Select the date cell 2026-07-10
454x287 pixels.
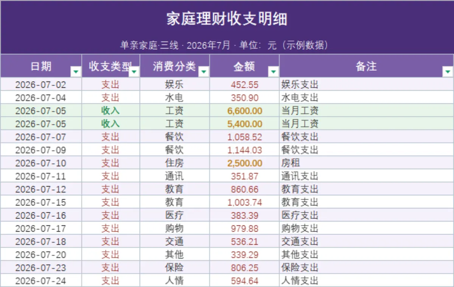(x=41, y=163)
